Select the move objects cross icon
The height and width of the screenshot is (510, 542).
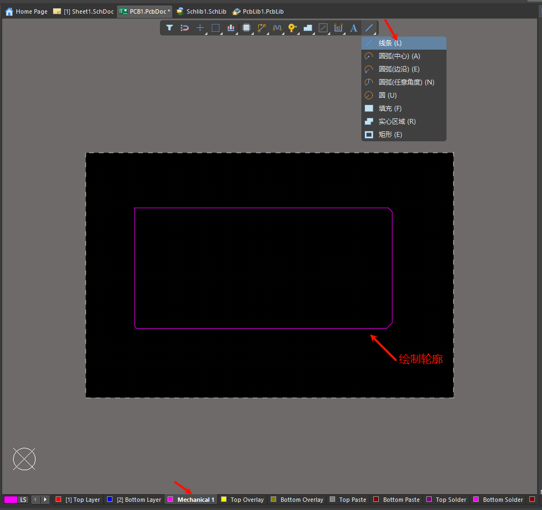[200, 28]
